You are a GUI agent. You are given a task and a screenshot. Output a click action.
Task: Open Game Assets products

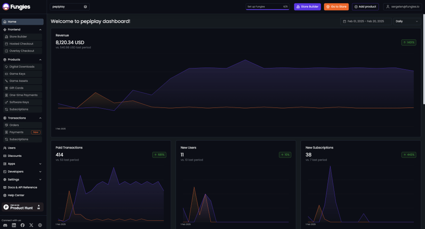(22, 81)
